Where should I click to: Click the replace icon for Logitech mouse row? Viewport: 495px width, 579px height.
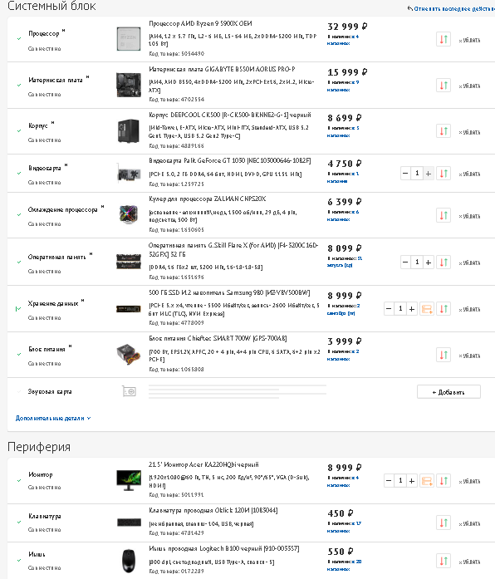(x=444, y=561)
